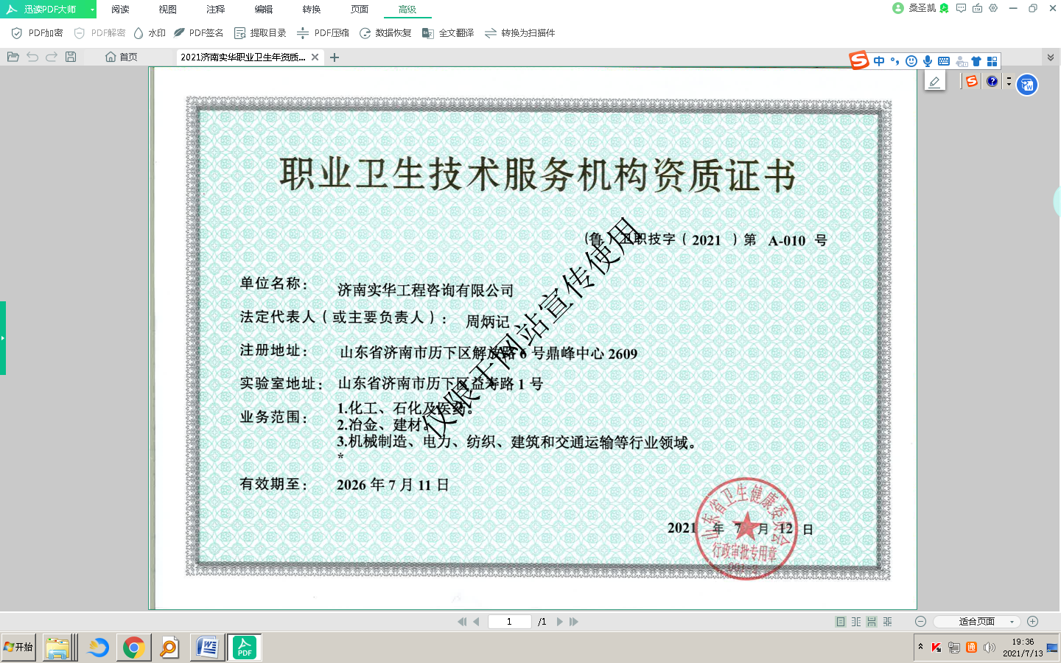
Task: Click Sogou voice input microphone
Action: click(x=928, y=61)
